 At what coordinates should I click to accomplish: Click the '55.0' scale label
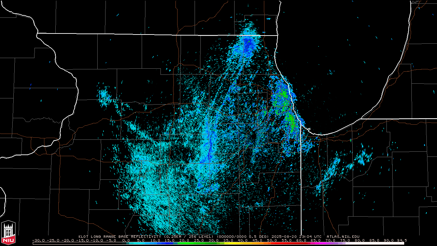[x=287, y=240]
